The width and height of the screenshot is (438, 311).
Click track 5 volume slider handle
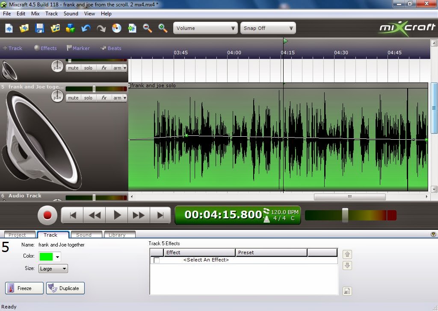[x=94, y=89]
